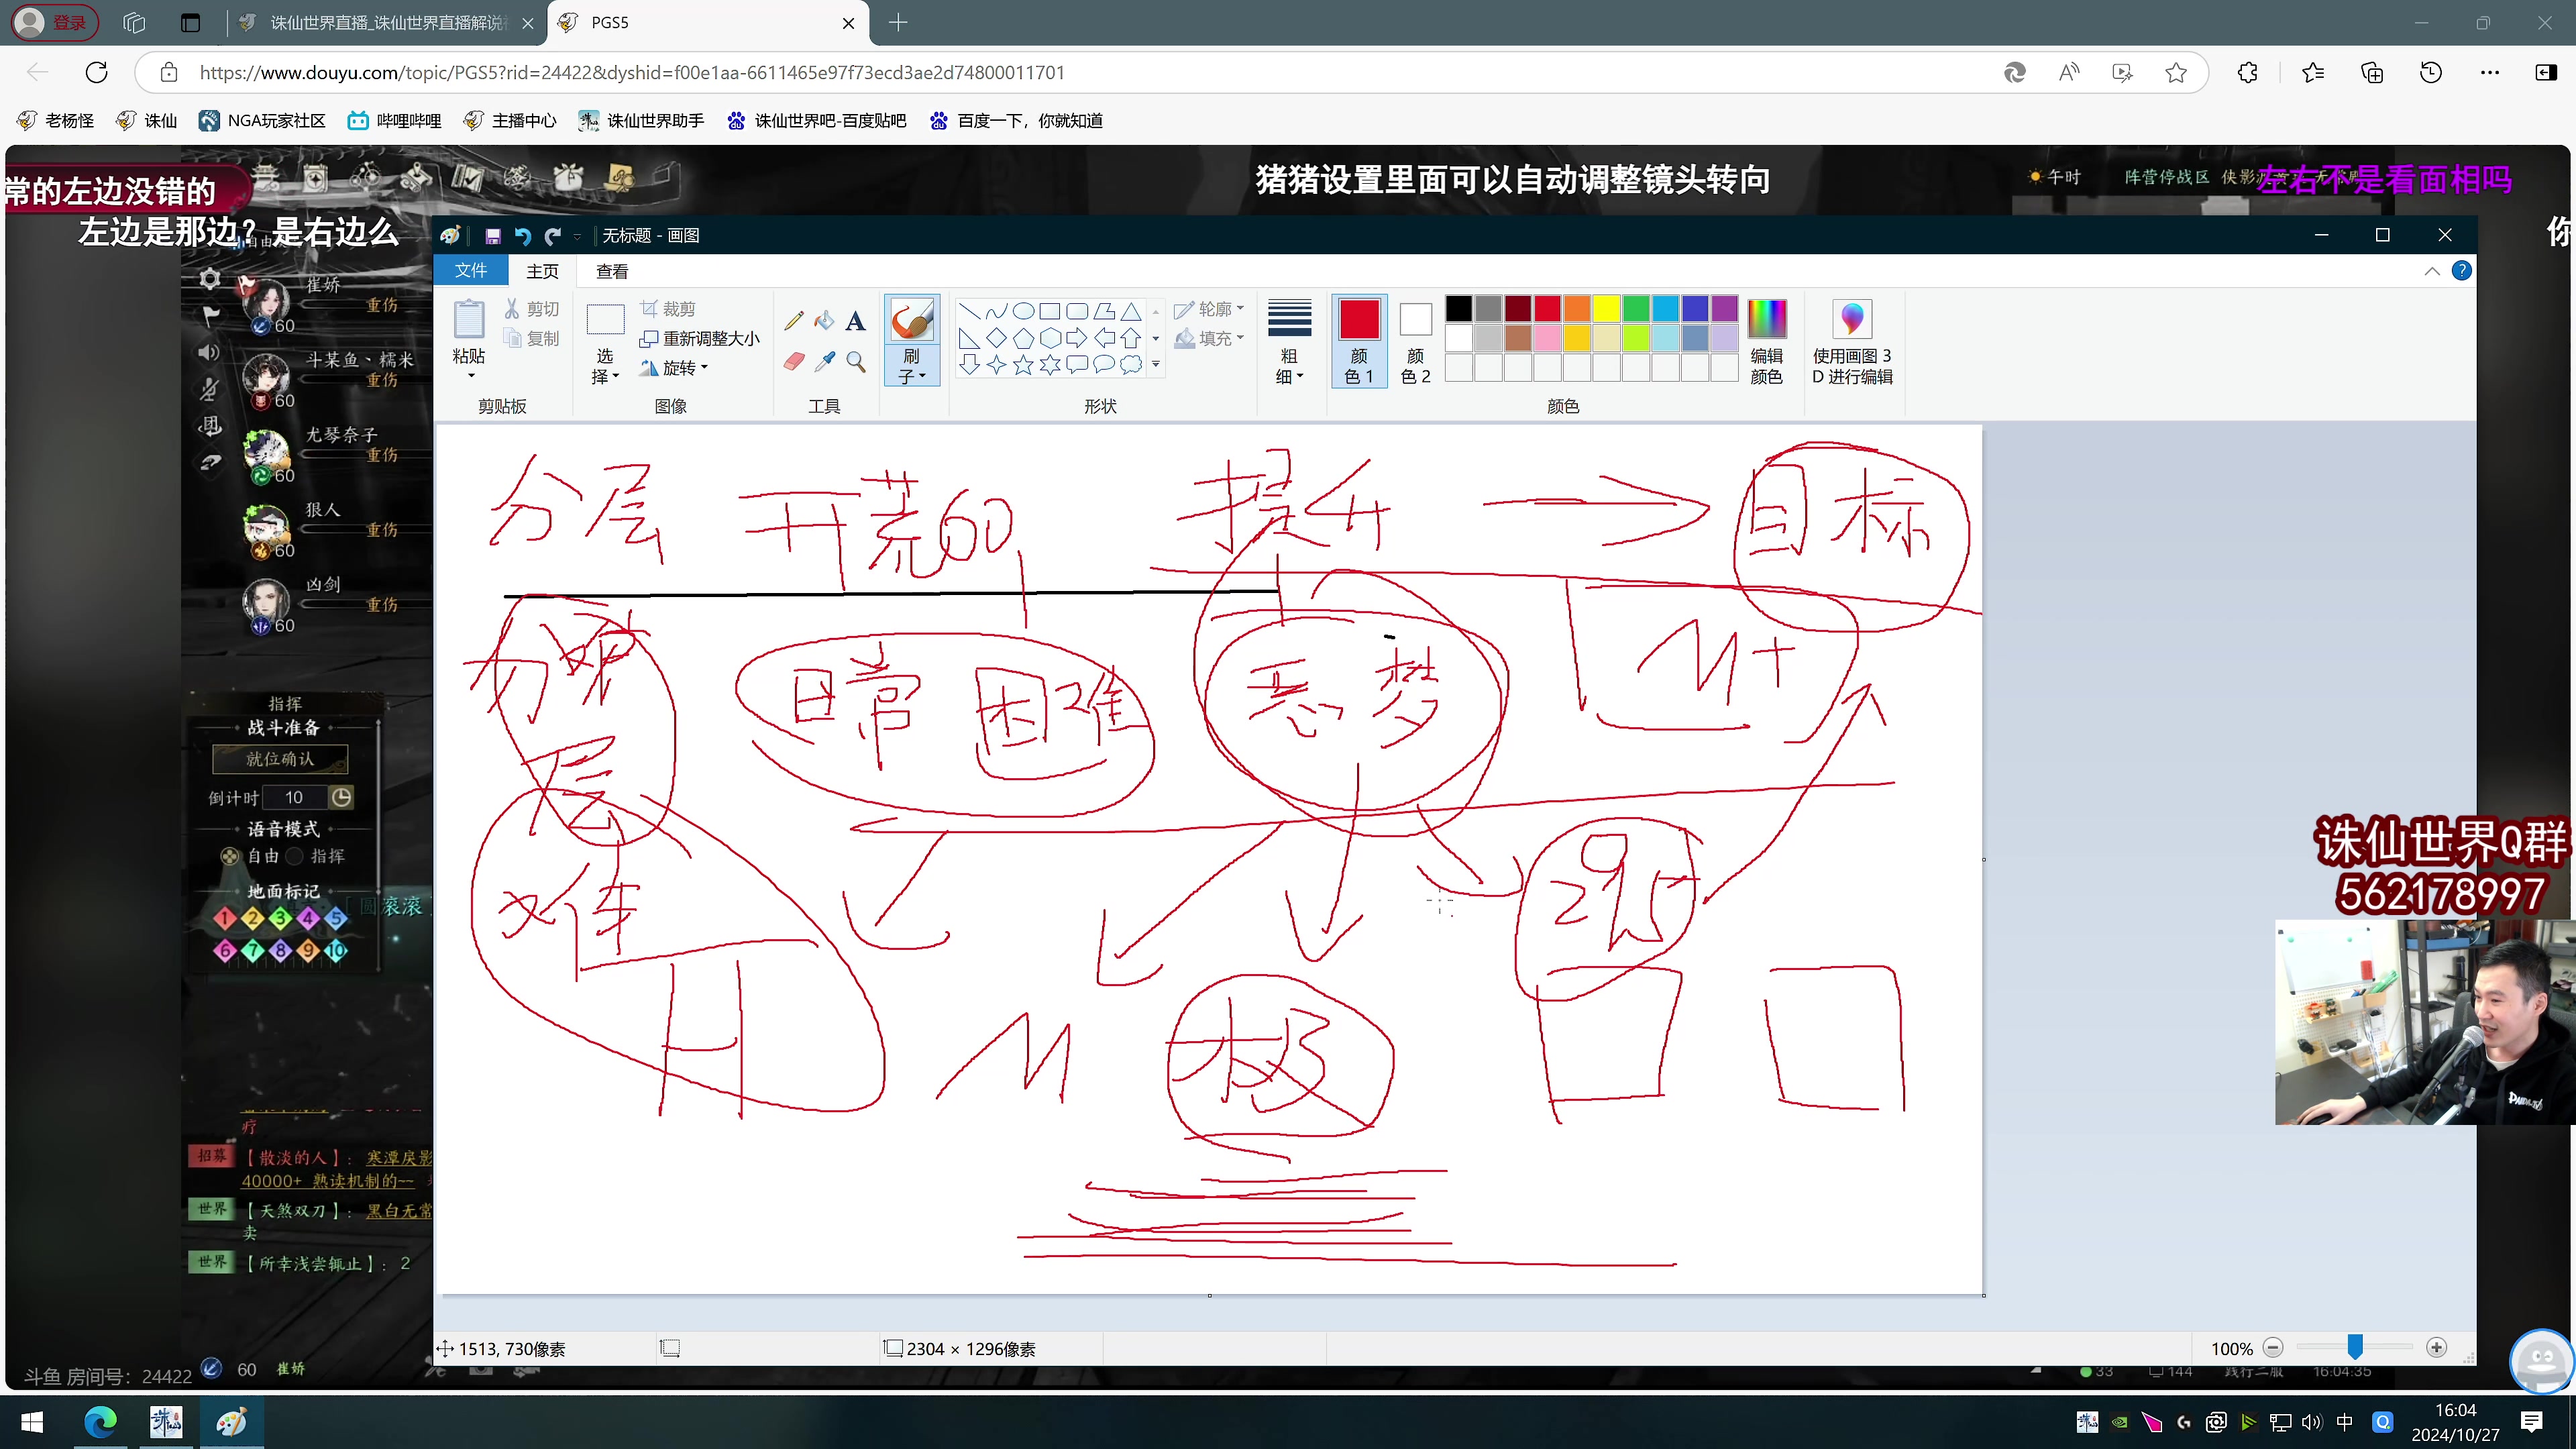Open the 哔哩哔哩 bookmark
2576x1449 pixels.
[394, 120]
